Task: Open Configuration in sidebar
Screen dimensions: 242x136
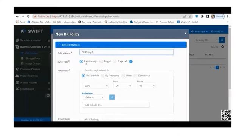Action: [25, 89]
